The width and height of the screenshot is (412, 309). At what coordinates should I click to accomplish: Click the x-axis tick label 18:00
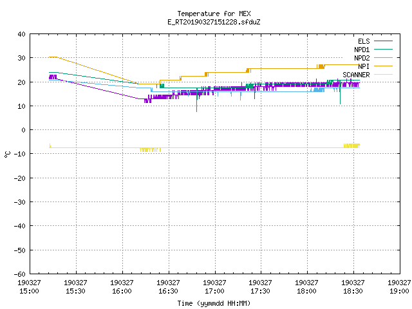pyautogui.click(x=306, y=291)
